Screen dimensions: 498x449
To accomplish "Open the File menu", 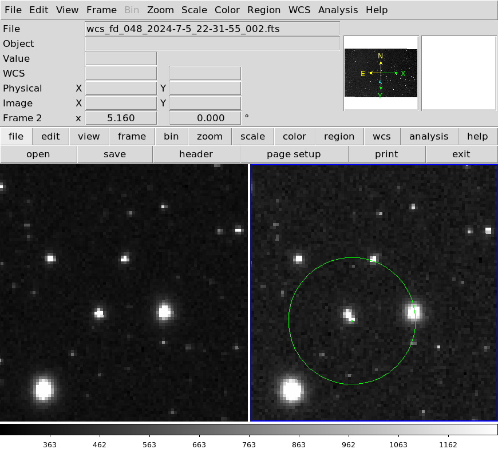I will pos(13,10).
